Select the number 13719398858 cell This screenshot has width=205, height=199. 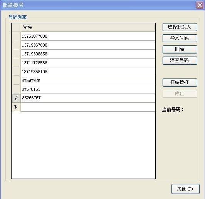pos(88,54)
